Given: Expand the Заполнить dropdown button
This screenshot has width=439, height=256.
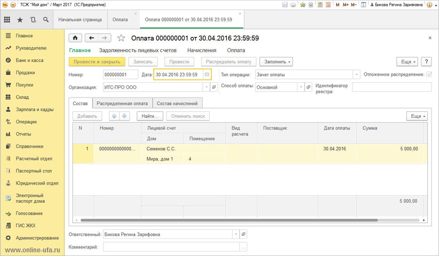Looking at the screenshot, I should point(276,62).
